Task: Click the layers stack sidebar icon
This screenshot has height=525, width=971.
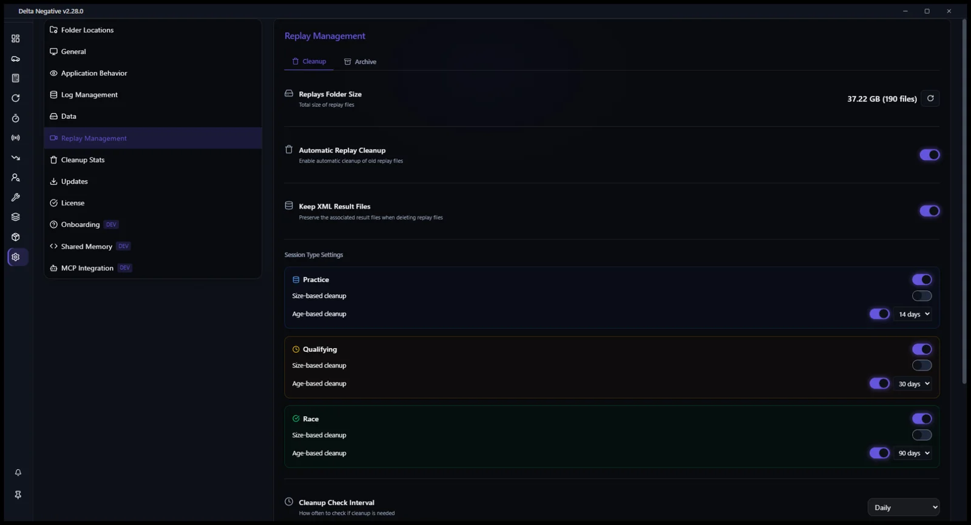Action: click(16, 217)
